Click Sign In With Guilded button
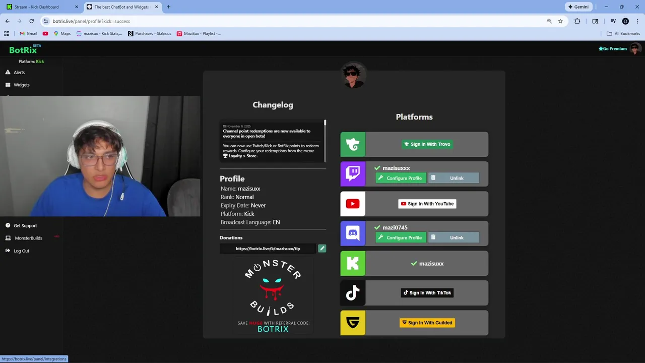This screenshot has height=363, width=645. click(x=427, y=323)
